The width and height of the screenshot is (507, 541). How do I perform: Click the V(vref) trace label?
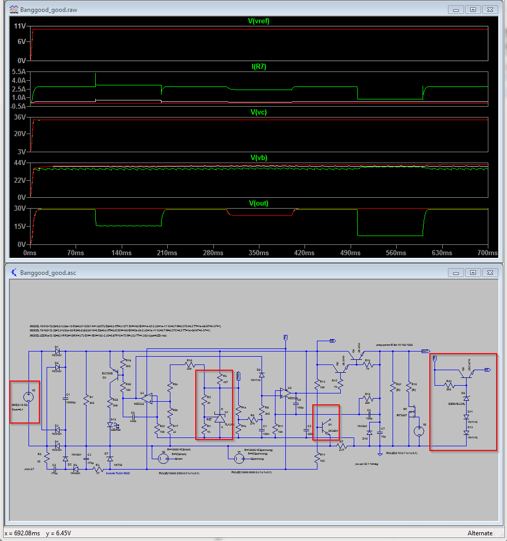[258, 21]
